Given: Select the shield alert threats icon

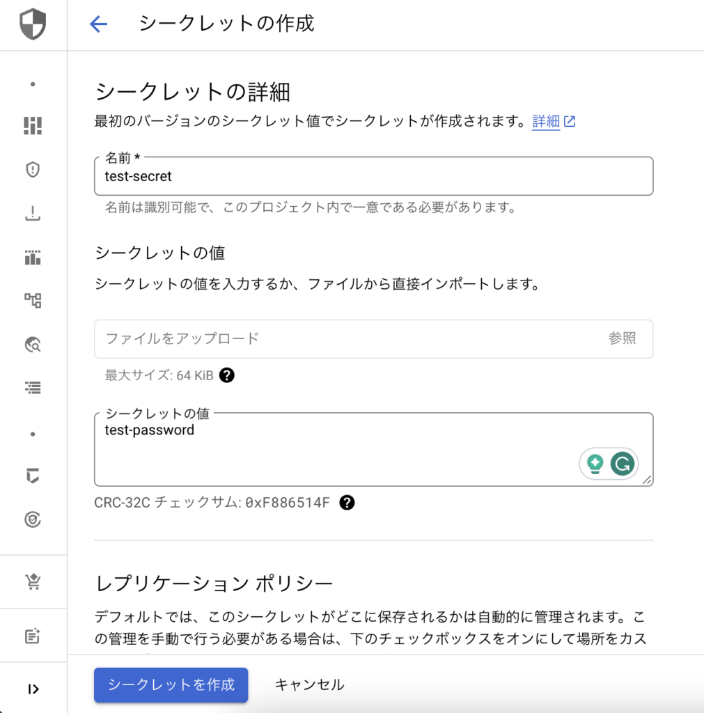Looking at the screenshot, I should coord(33,170).
